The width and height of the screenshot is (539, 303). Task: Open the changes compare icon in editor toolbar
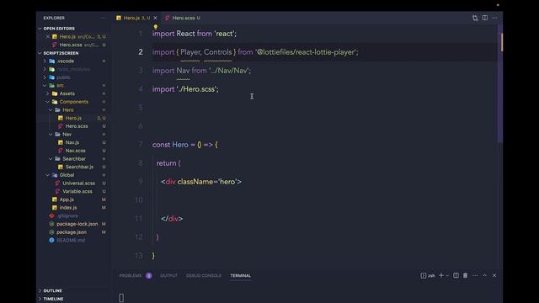click(x=475, y=18)
